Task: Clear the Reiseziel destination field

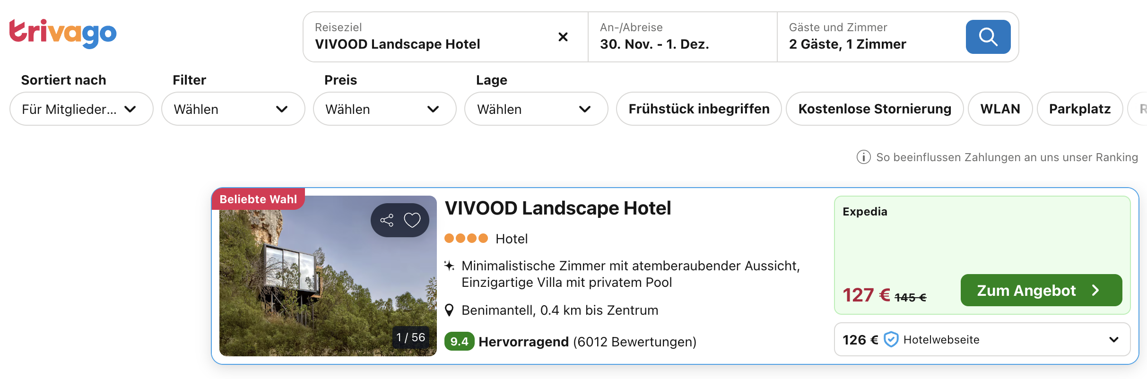Action: (x=563, y=37)
